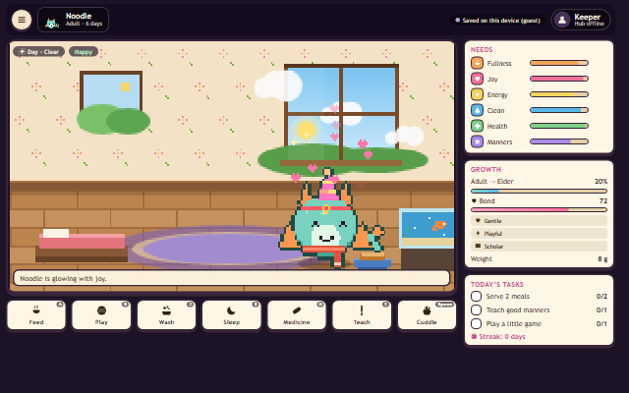Click the Happy mood badge
The height and width of the screenshot is (393, 629).
click(x=84, y=52)
